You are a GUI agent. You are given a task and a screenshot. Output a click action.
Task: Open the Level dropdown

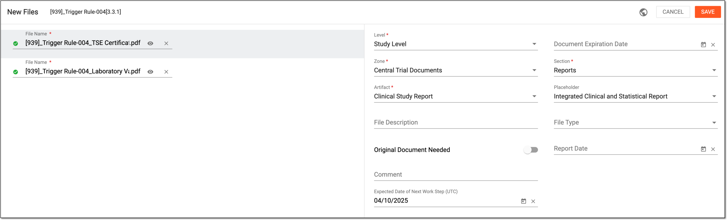(x=456, y=44)
